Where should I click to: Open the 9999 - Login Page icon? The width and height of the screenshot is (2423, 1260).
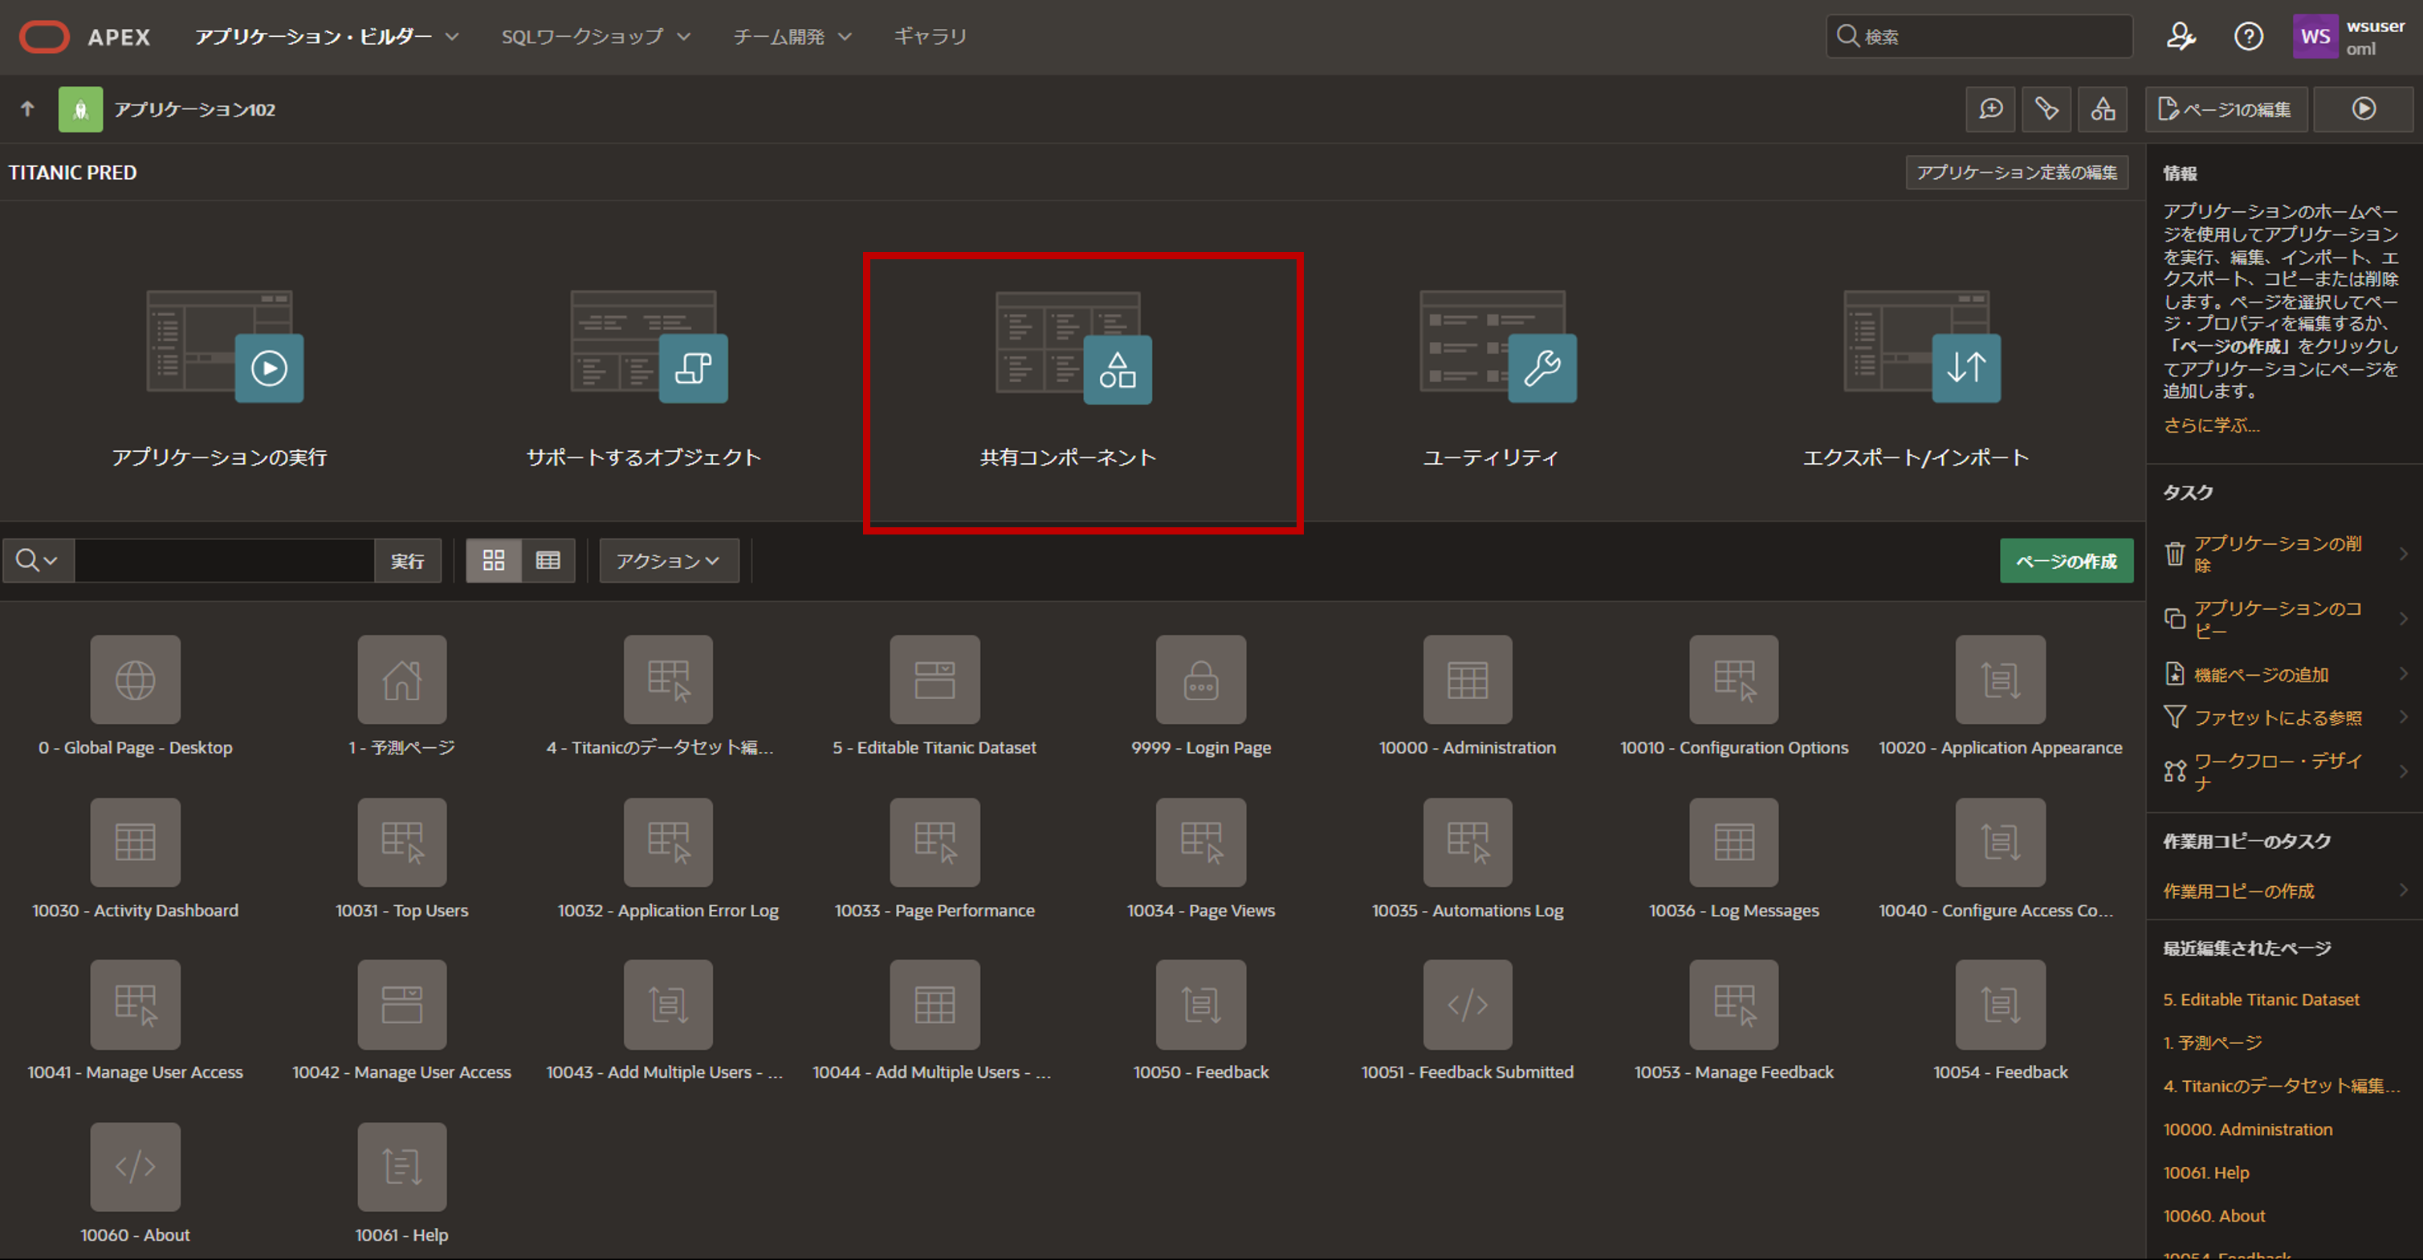[1200, 680]
